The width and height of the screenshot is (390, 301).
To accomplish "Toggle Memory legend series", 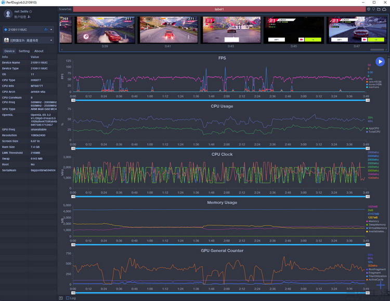I will click(372, 221).
